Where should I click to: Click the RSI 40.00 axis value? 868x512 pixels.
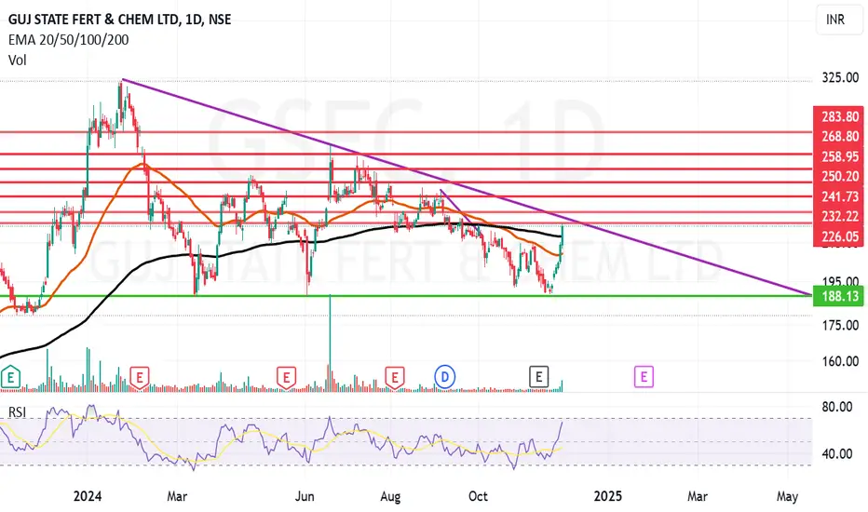(x=836, y=454)
